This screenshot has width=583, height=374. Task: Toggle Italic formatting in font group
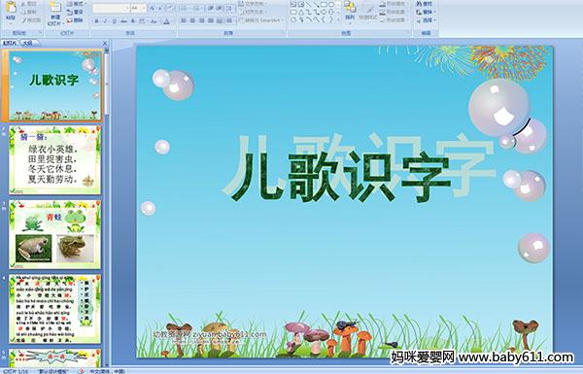[x=105, y=21]
